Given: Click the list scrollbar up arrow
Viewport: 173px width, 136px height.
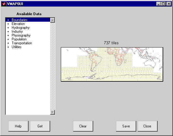Looking at the screenshot, I should [x=53, y=20].
